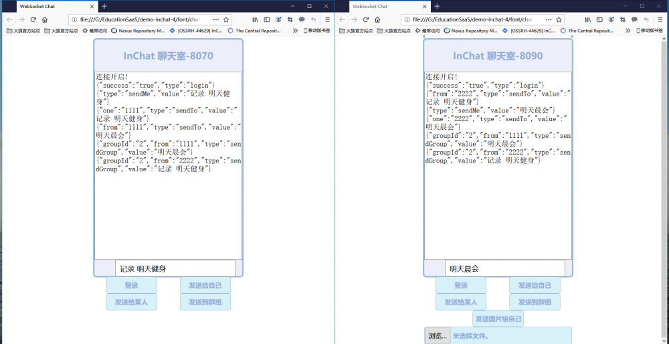
Task: Click 登录 button in the 8090 chat room
Action: pyautogui.click(x=461, y=286)
